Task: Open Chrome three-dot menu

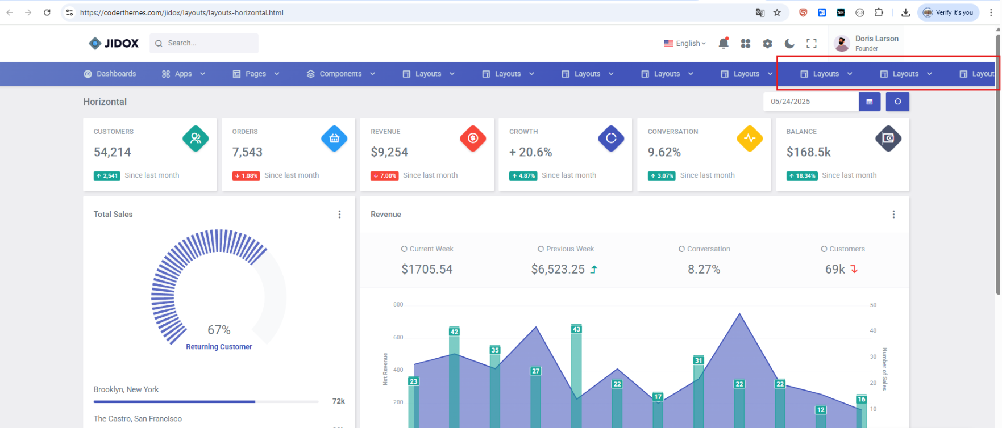Action: pos(991,12)
